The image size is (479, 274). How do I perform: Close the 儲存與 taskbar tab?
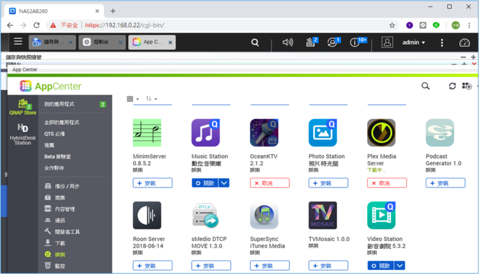[70, 43]
